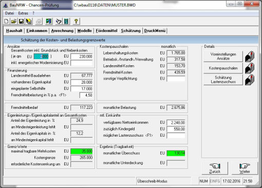Click the teal door toolbar icon
Image resolution: width=262 pixels, height=188 pixels.
click(x=66, y=22)
